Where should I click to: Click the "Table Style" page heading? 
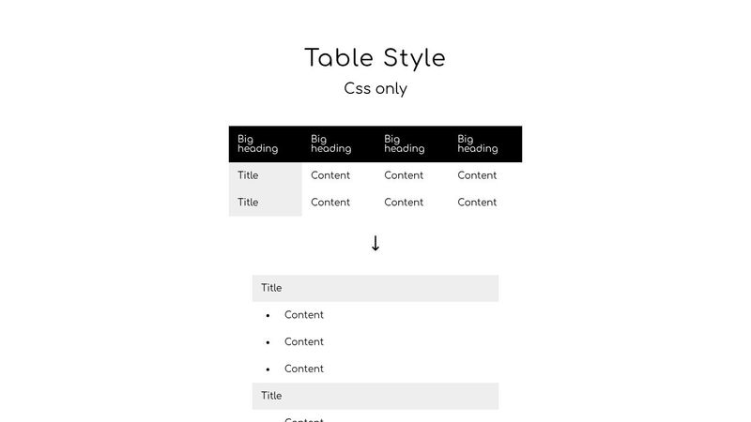[x=375, y=58]
